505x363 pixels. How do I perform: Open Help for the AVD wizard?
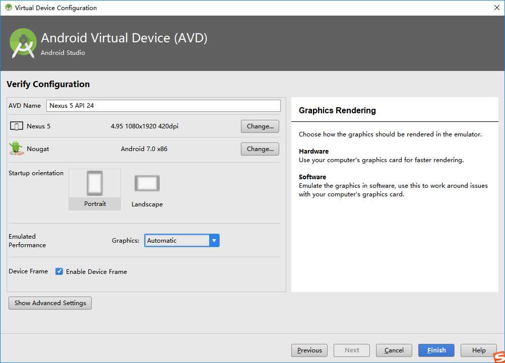pyautogui.click(x=479, y=350)
